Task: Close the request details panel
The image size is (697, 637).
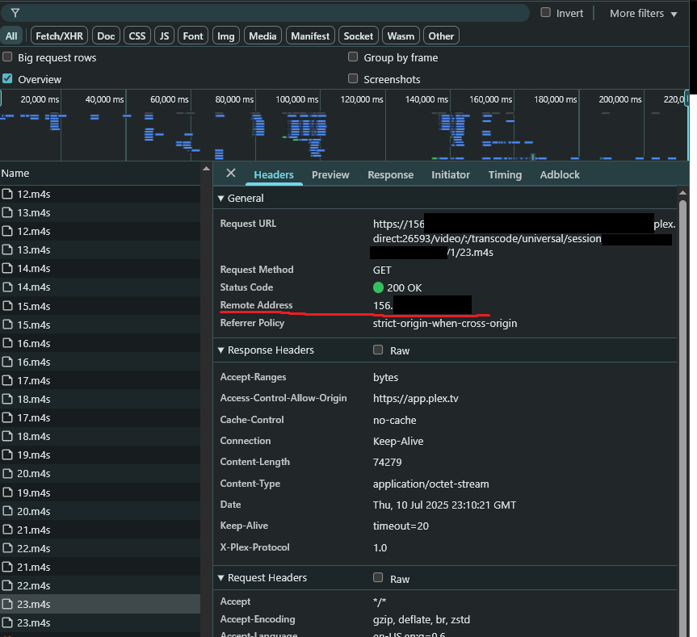Action: pos(231,174)
